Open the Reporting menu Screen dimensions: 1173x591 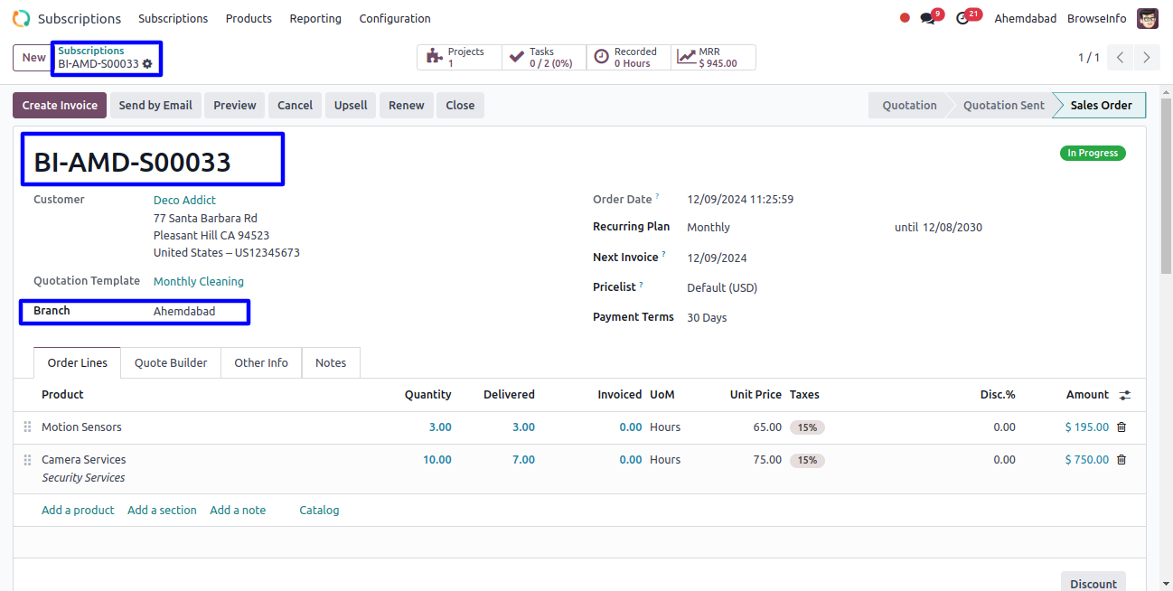pyautogui.click(x=315, y=18)
